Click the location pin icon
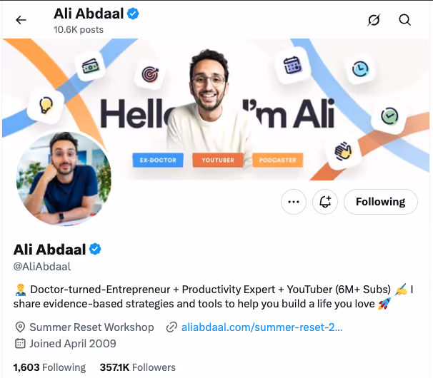 pos(20,327)
